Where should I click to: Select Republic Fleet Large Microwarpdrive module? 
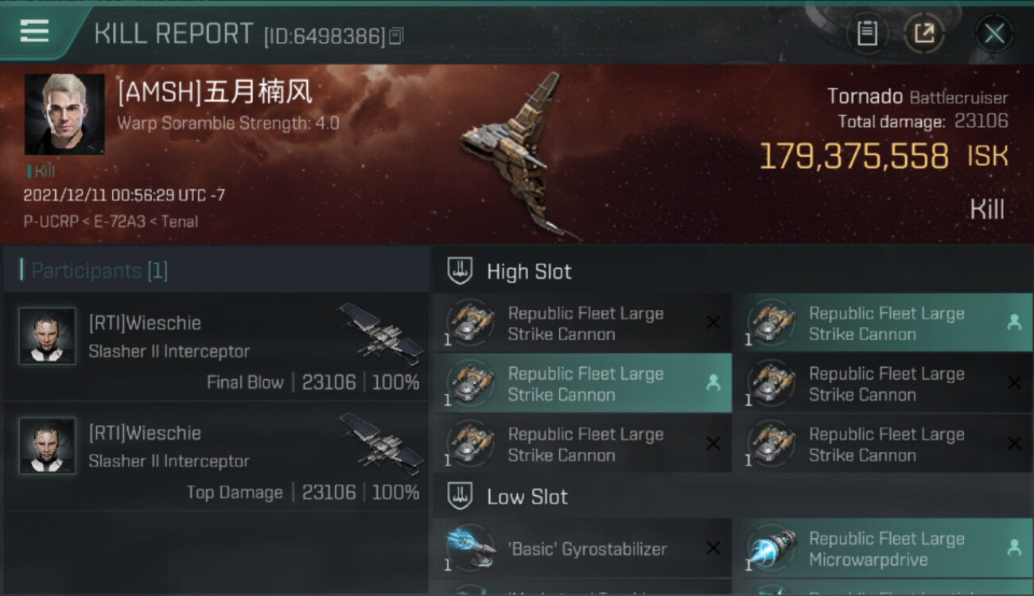pos(883,548)
